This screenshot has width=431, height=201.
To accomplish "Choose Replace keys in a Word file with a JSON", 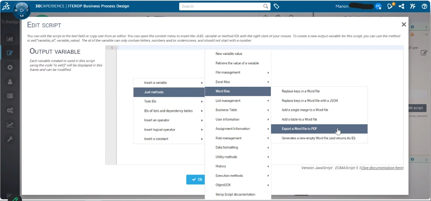I will (x=319, y=101).
